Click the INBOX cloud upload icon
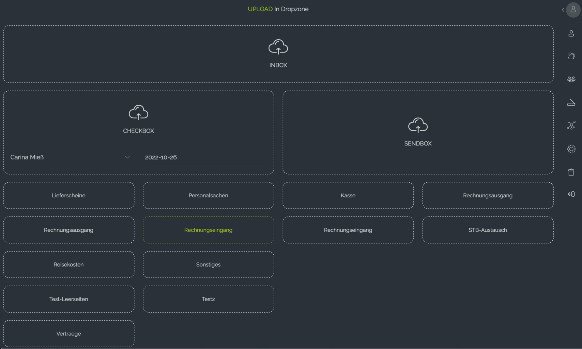Image resolution: width=582 pixels, height=349 pixels. [278, 47]
